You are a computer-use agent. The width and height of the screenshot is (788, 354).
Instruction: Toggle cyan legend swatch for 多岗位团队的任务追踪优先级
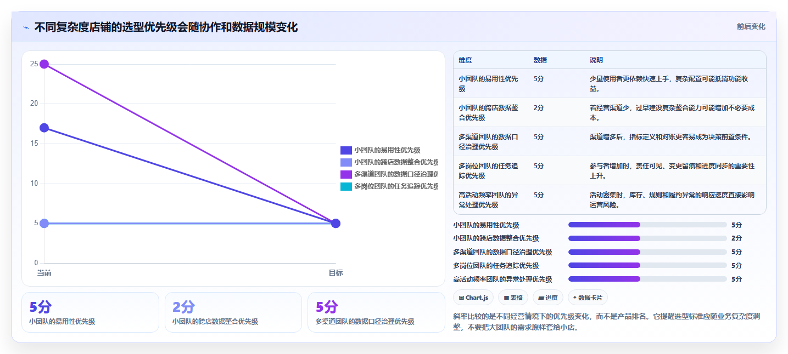coord(346,186)
